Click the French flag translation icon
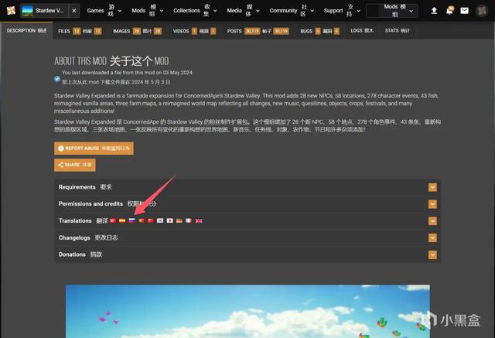 tap(189, 220)
